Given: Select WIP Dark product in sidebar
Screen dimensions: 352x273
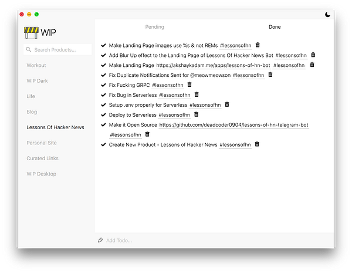Looking at the screenshot, I should 36,80.
